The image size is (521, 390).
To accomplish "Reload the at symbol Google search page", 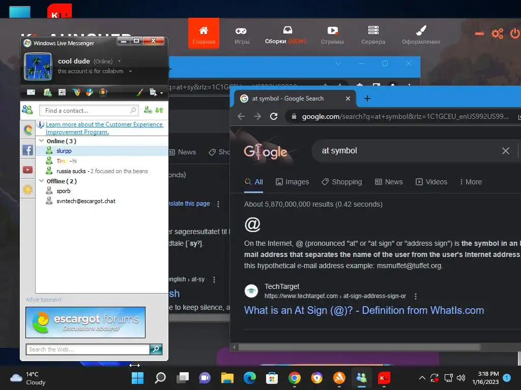I will [x=274, y=116].
